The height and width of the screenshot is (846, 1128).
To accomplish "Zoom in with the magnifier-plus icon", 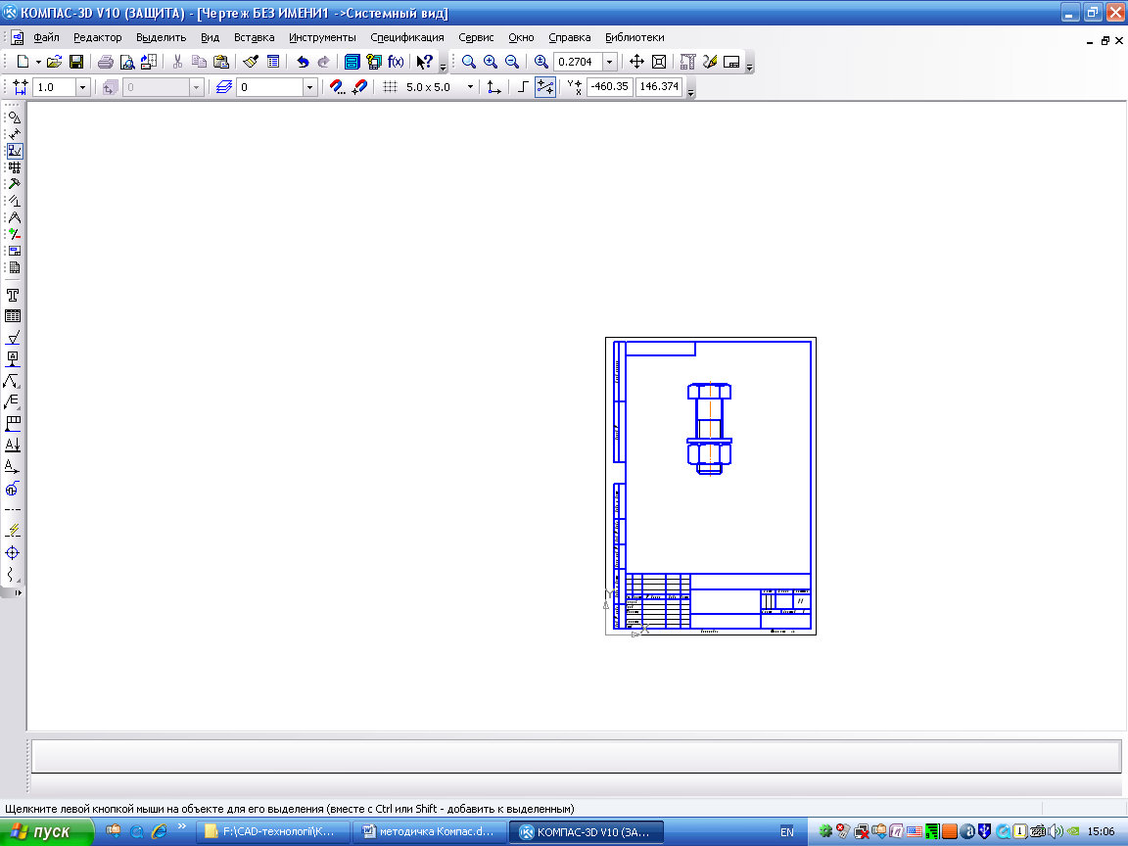I will 490,62.
